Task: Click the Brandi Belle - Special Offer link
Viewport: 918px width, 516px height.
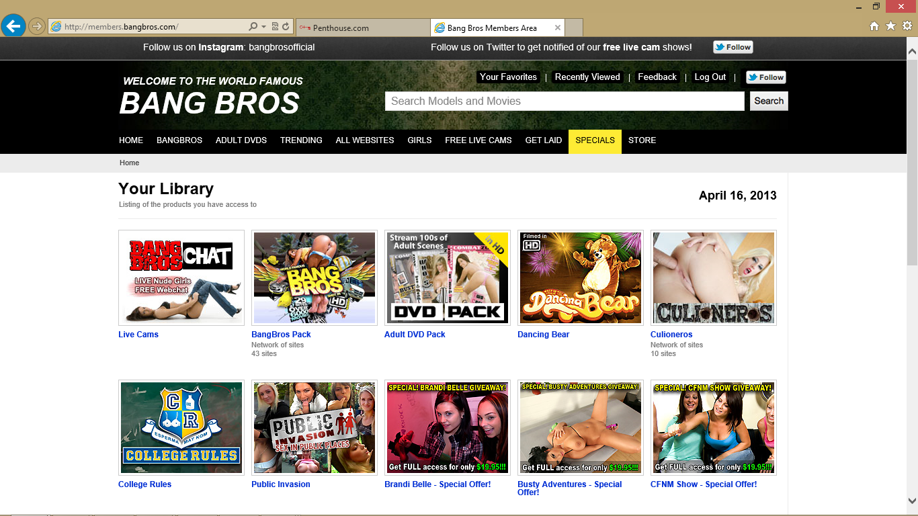Action: point(437,484)
